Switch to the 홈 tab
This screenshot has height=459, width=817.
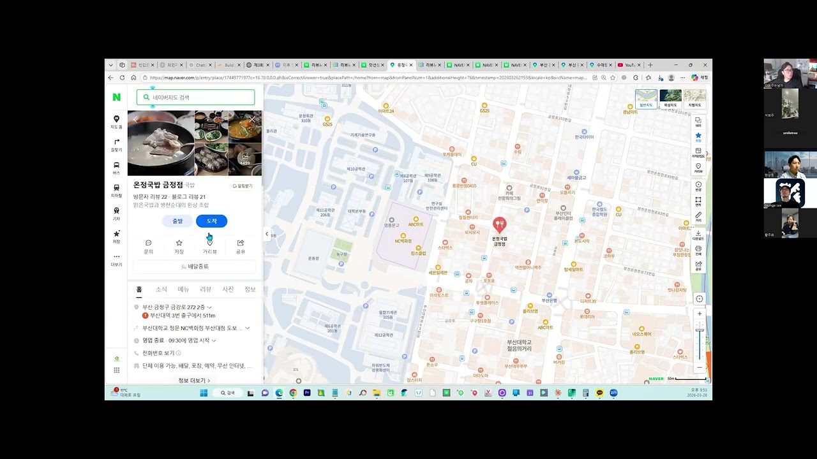[x=139, y=289]
